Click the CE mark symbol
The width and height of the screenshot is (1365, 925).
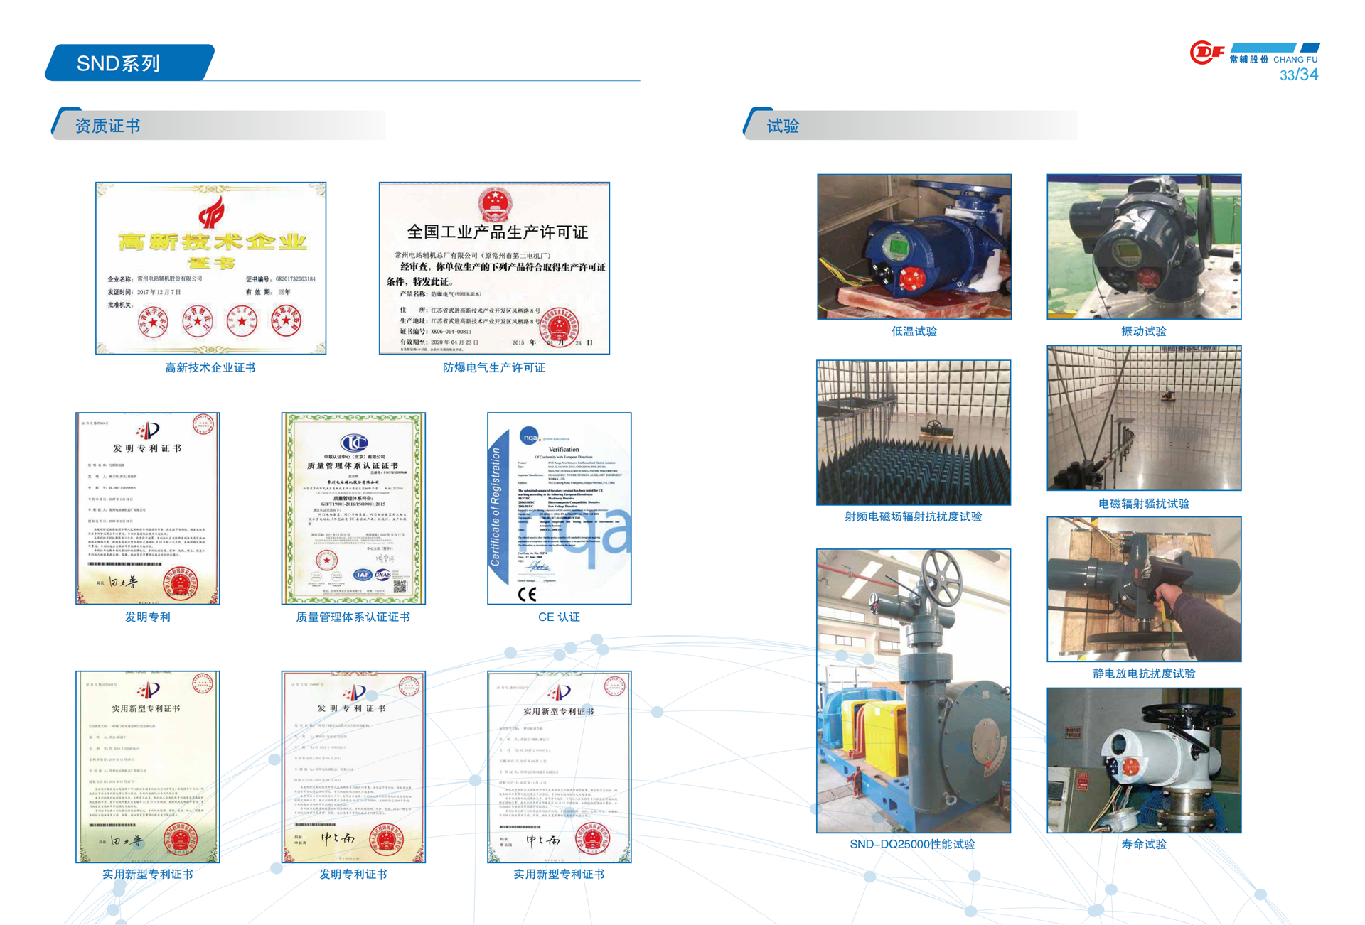pyautogui.click(x=527, y=594)
